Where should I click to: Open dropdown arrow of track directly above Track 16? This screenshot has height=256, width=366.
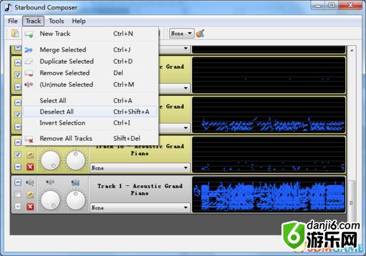tap(186, 128)
